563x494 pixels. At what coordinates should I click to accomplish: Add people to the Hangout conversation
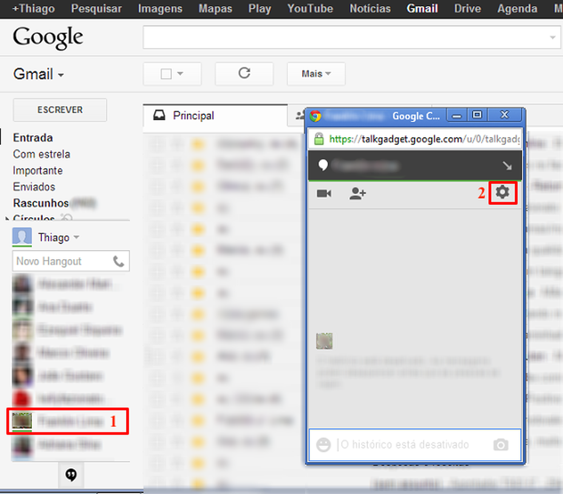[357, 194]
